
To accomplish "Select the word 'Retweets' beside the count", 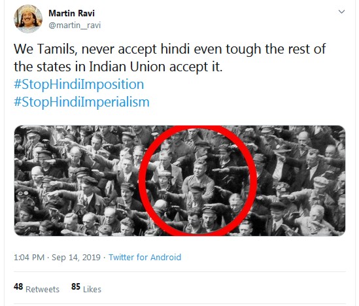I will [x=43, y=290].
